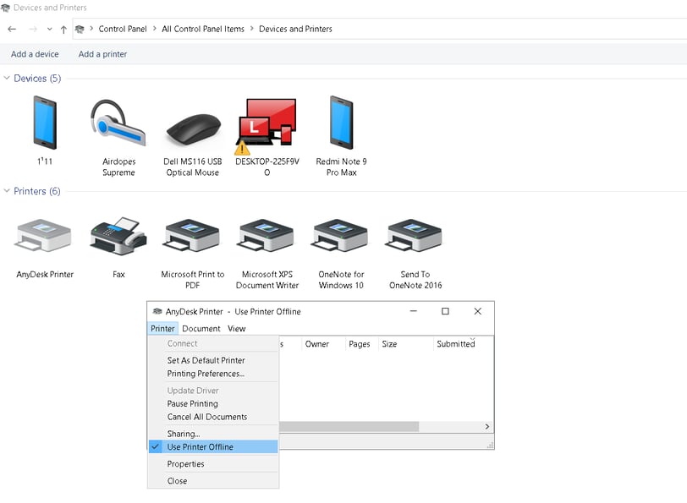687x503 pixels.
Task: Expand the chevron after All Control Panel Items
Action: (251, 29)
